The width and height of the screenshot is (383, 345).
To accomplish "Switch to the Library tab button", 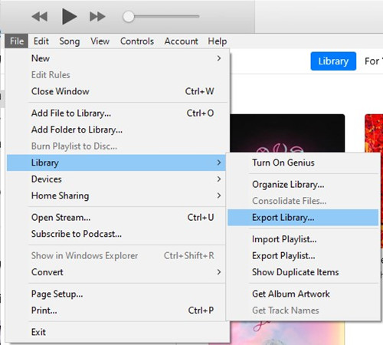I will click(x=333, y=61).
